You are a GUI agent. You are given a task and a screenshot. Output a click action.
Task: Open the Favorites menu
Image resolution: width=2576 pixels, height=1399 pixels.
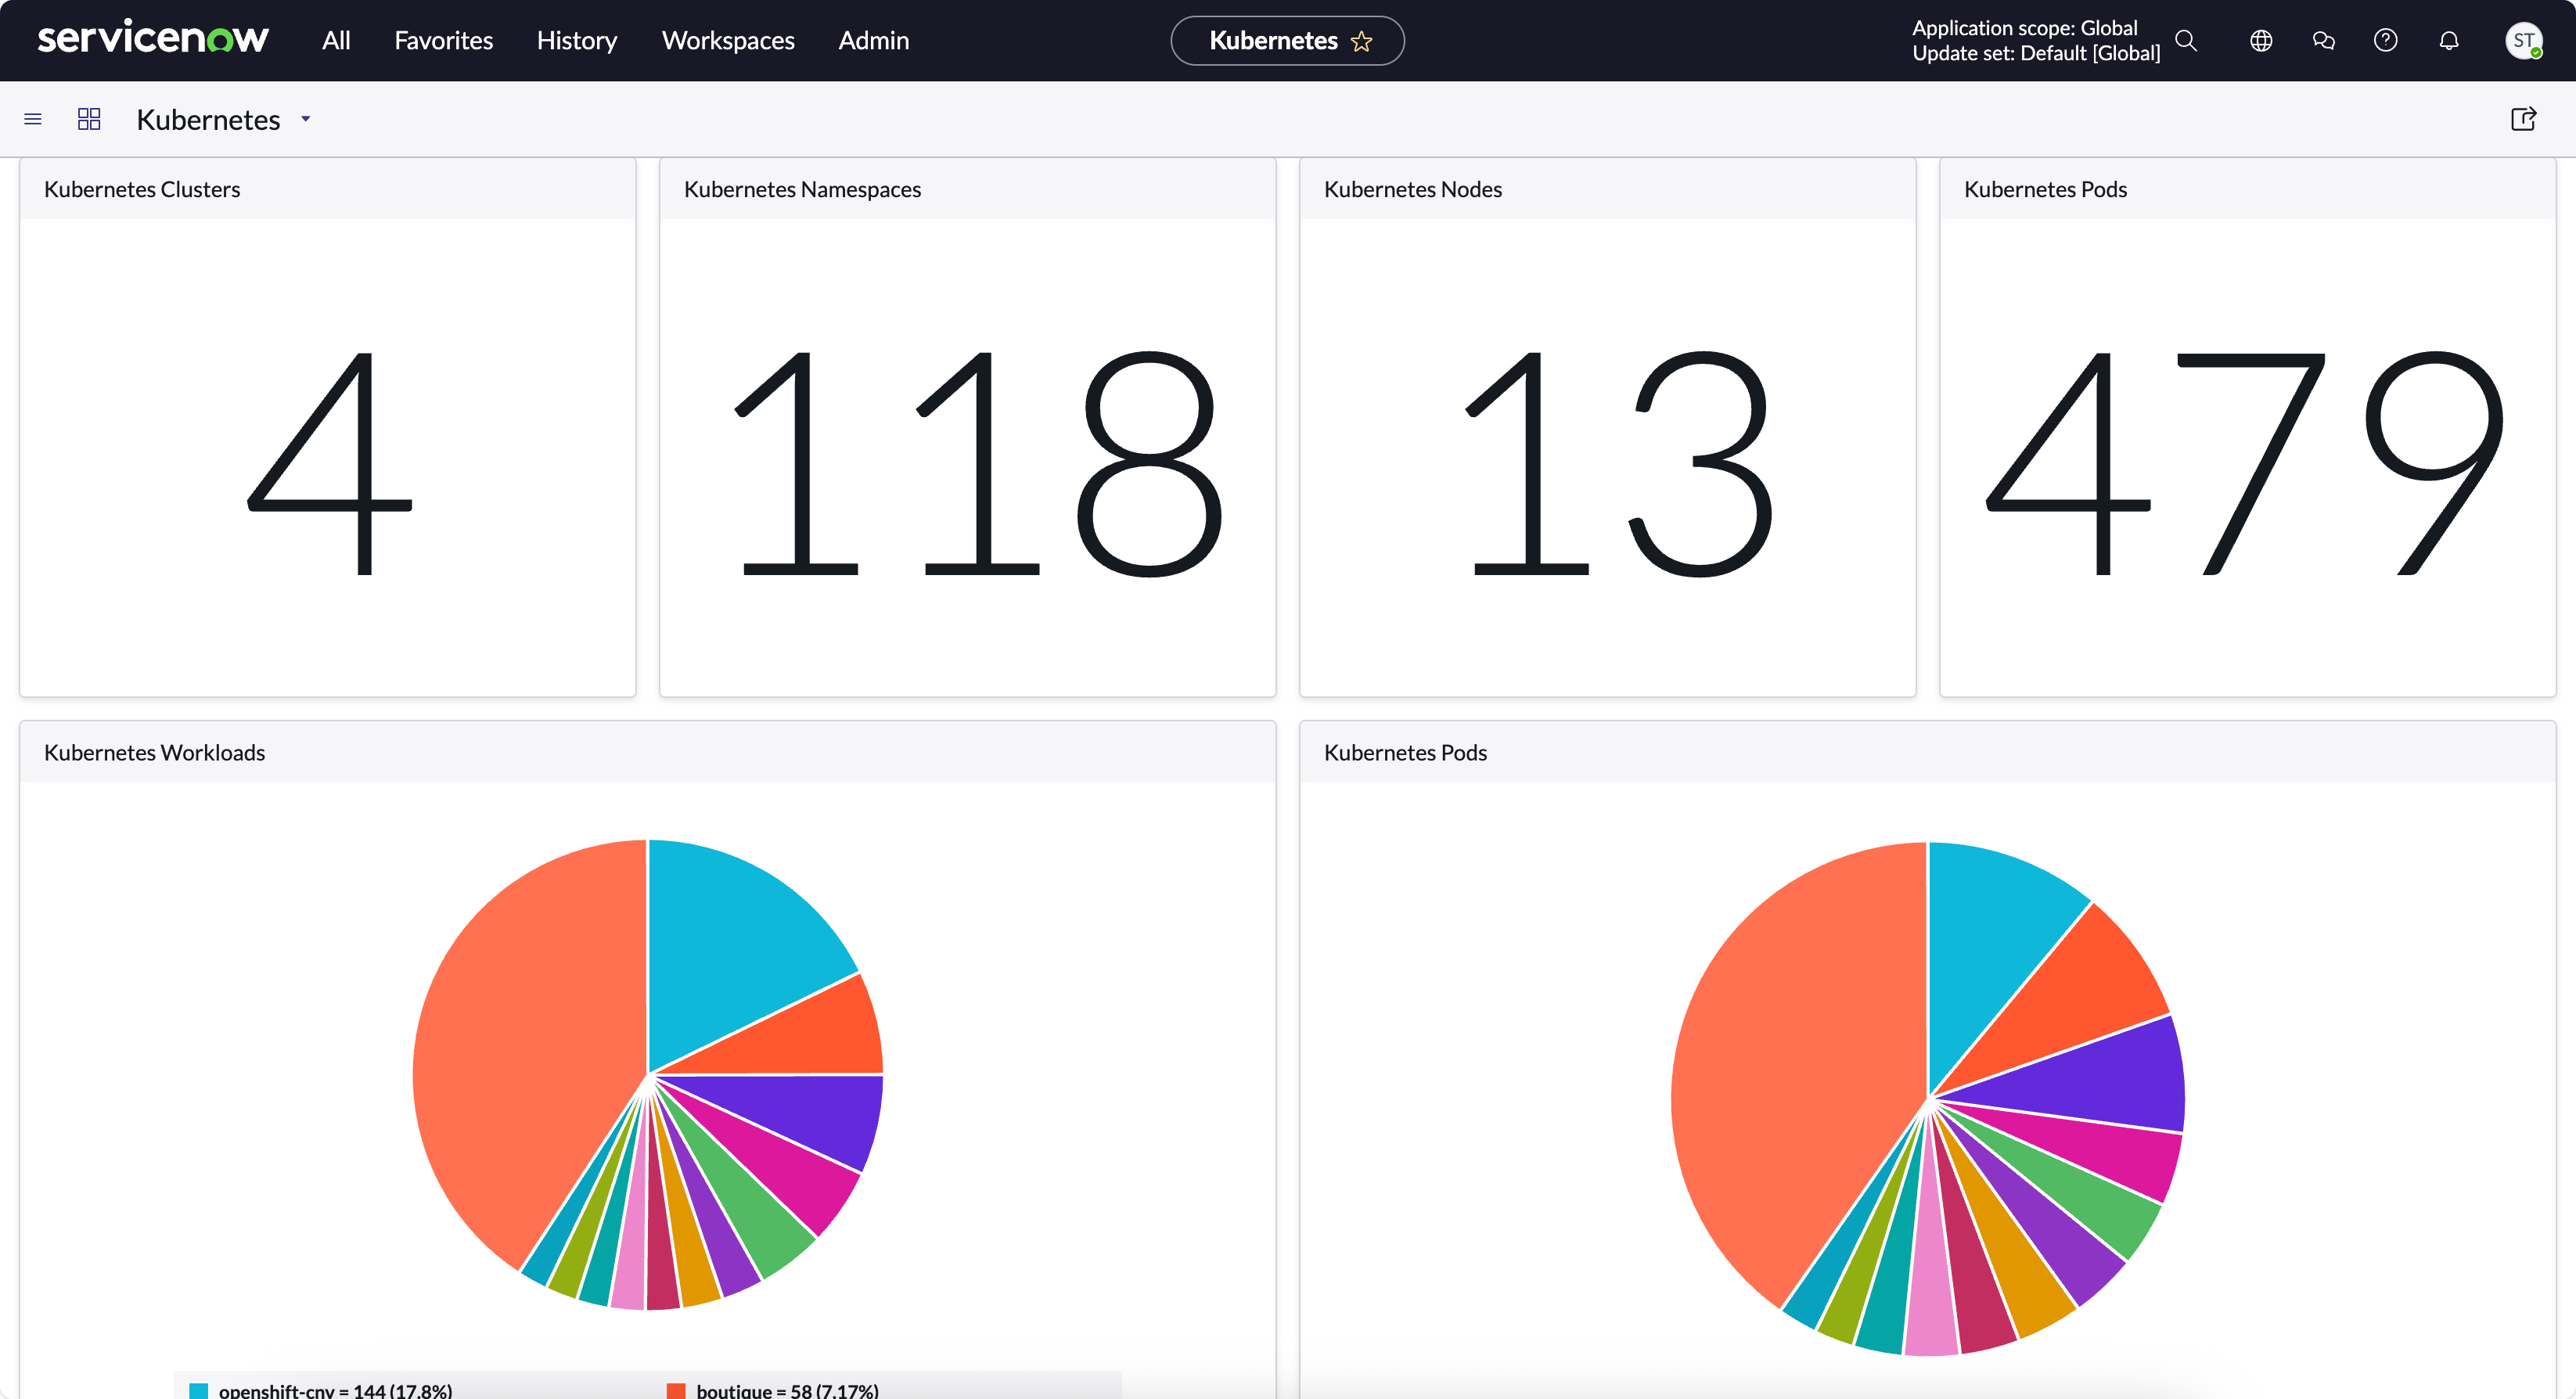tap(443, 40)
